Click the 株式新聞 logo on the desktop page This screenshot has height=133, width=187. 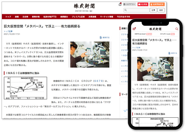[84, 6]
